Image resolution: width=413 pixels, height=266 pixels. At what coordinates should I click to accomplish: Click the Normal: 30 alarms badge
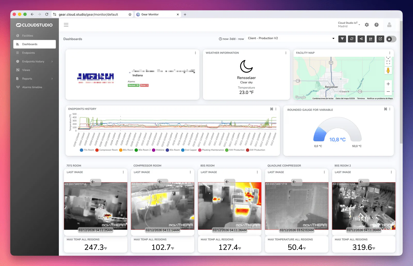click(133, 85)
